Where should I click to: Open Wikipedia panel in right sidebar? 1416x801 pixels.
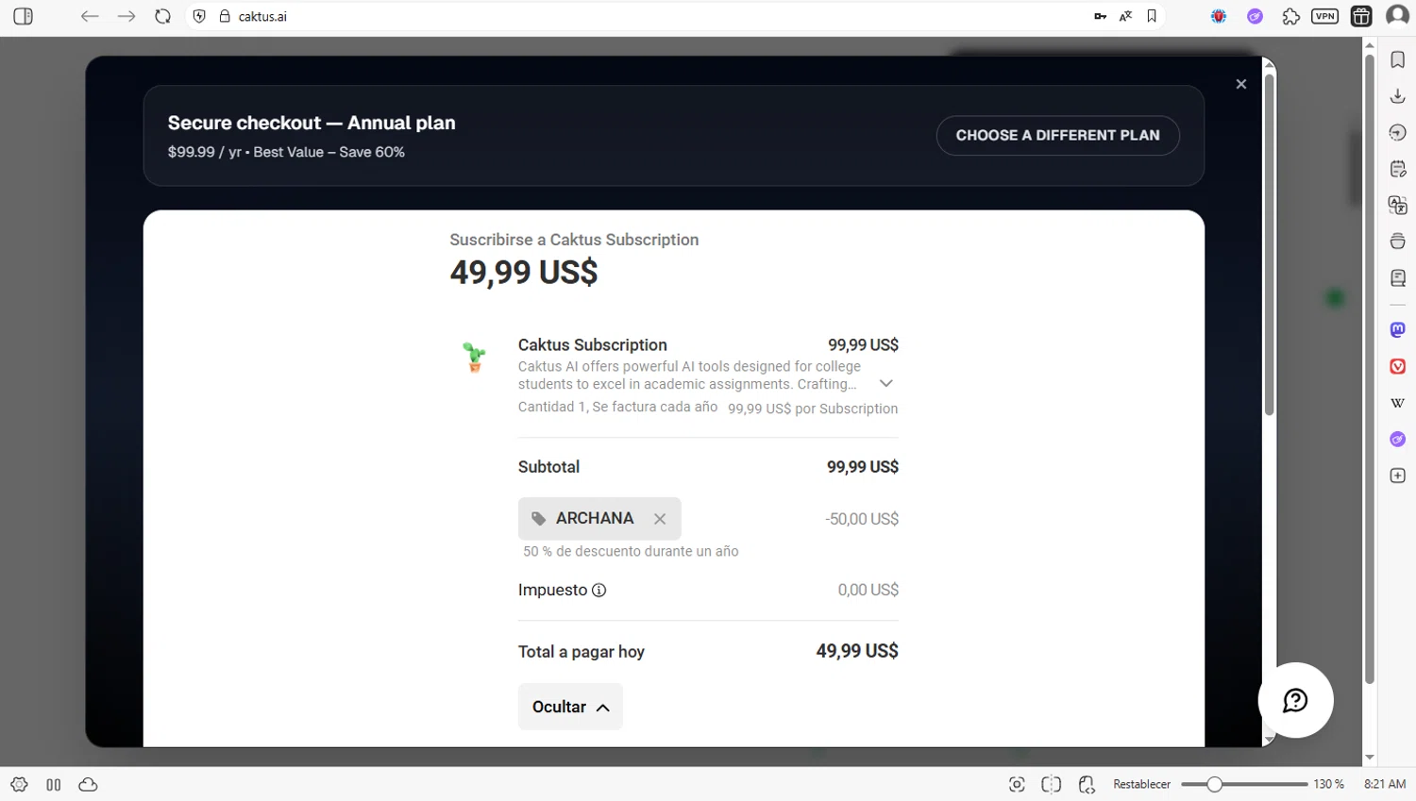pos(1398,403)
